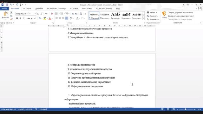Click Создать документ из шаблона
The image size is (203, 114).
pyautogui.click(x=180, y=13)
